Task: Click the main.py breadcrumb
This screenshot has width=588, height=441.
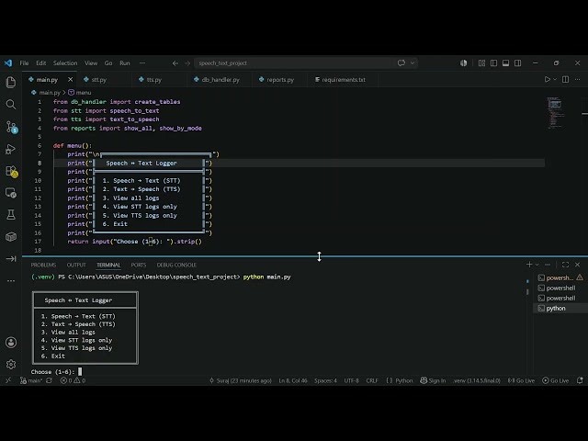Action: pos(46,92)
